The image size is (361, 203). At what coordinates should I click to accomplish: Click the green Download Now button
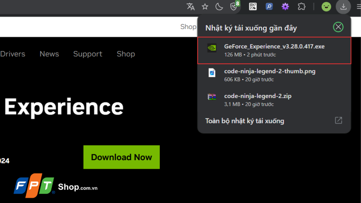click(x=121, y=157)
